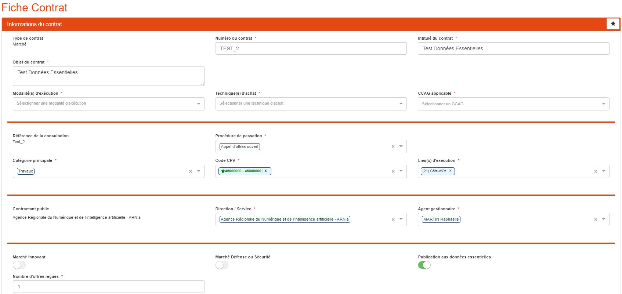Click the star icon in the header bar
622x294 pixels.
613,24
